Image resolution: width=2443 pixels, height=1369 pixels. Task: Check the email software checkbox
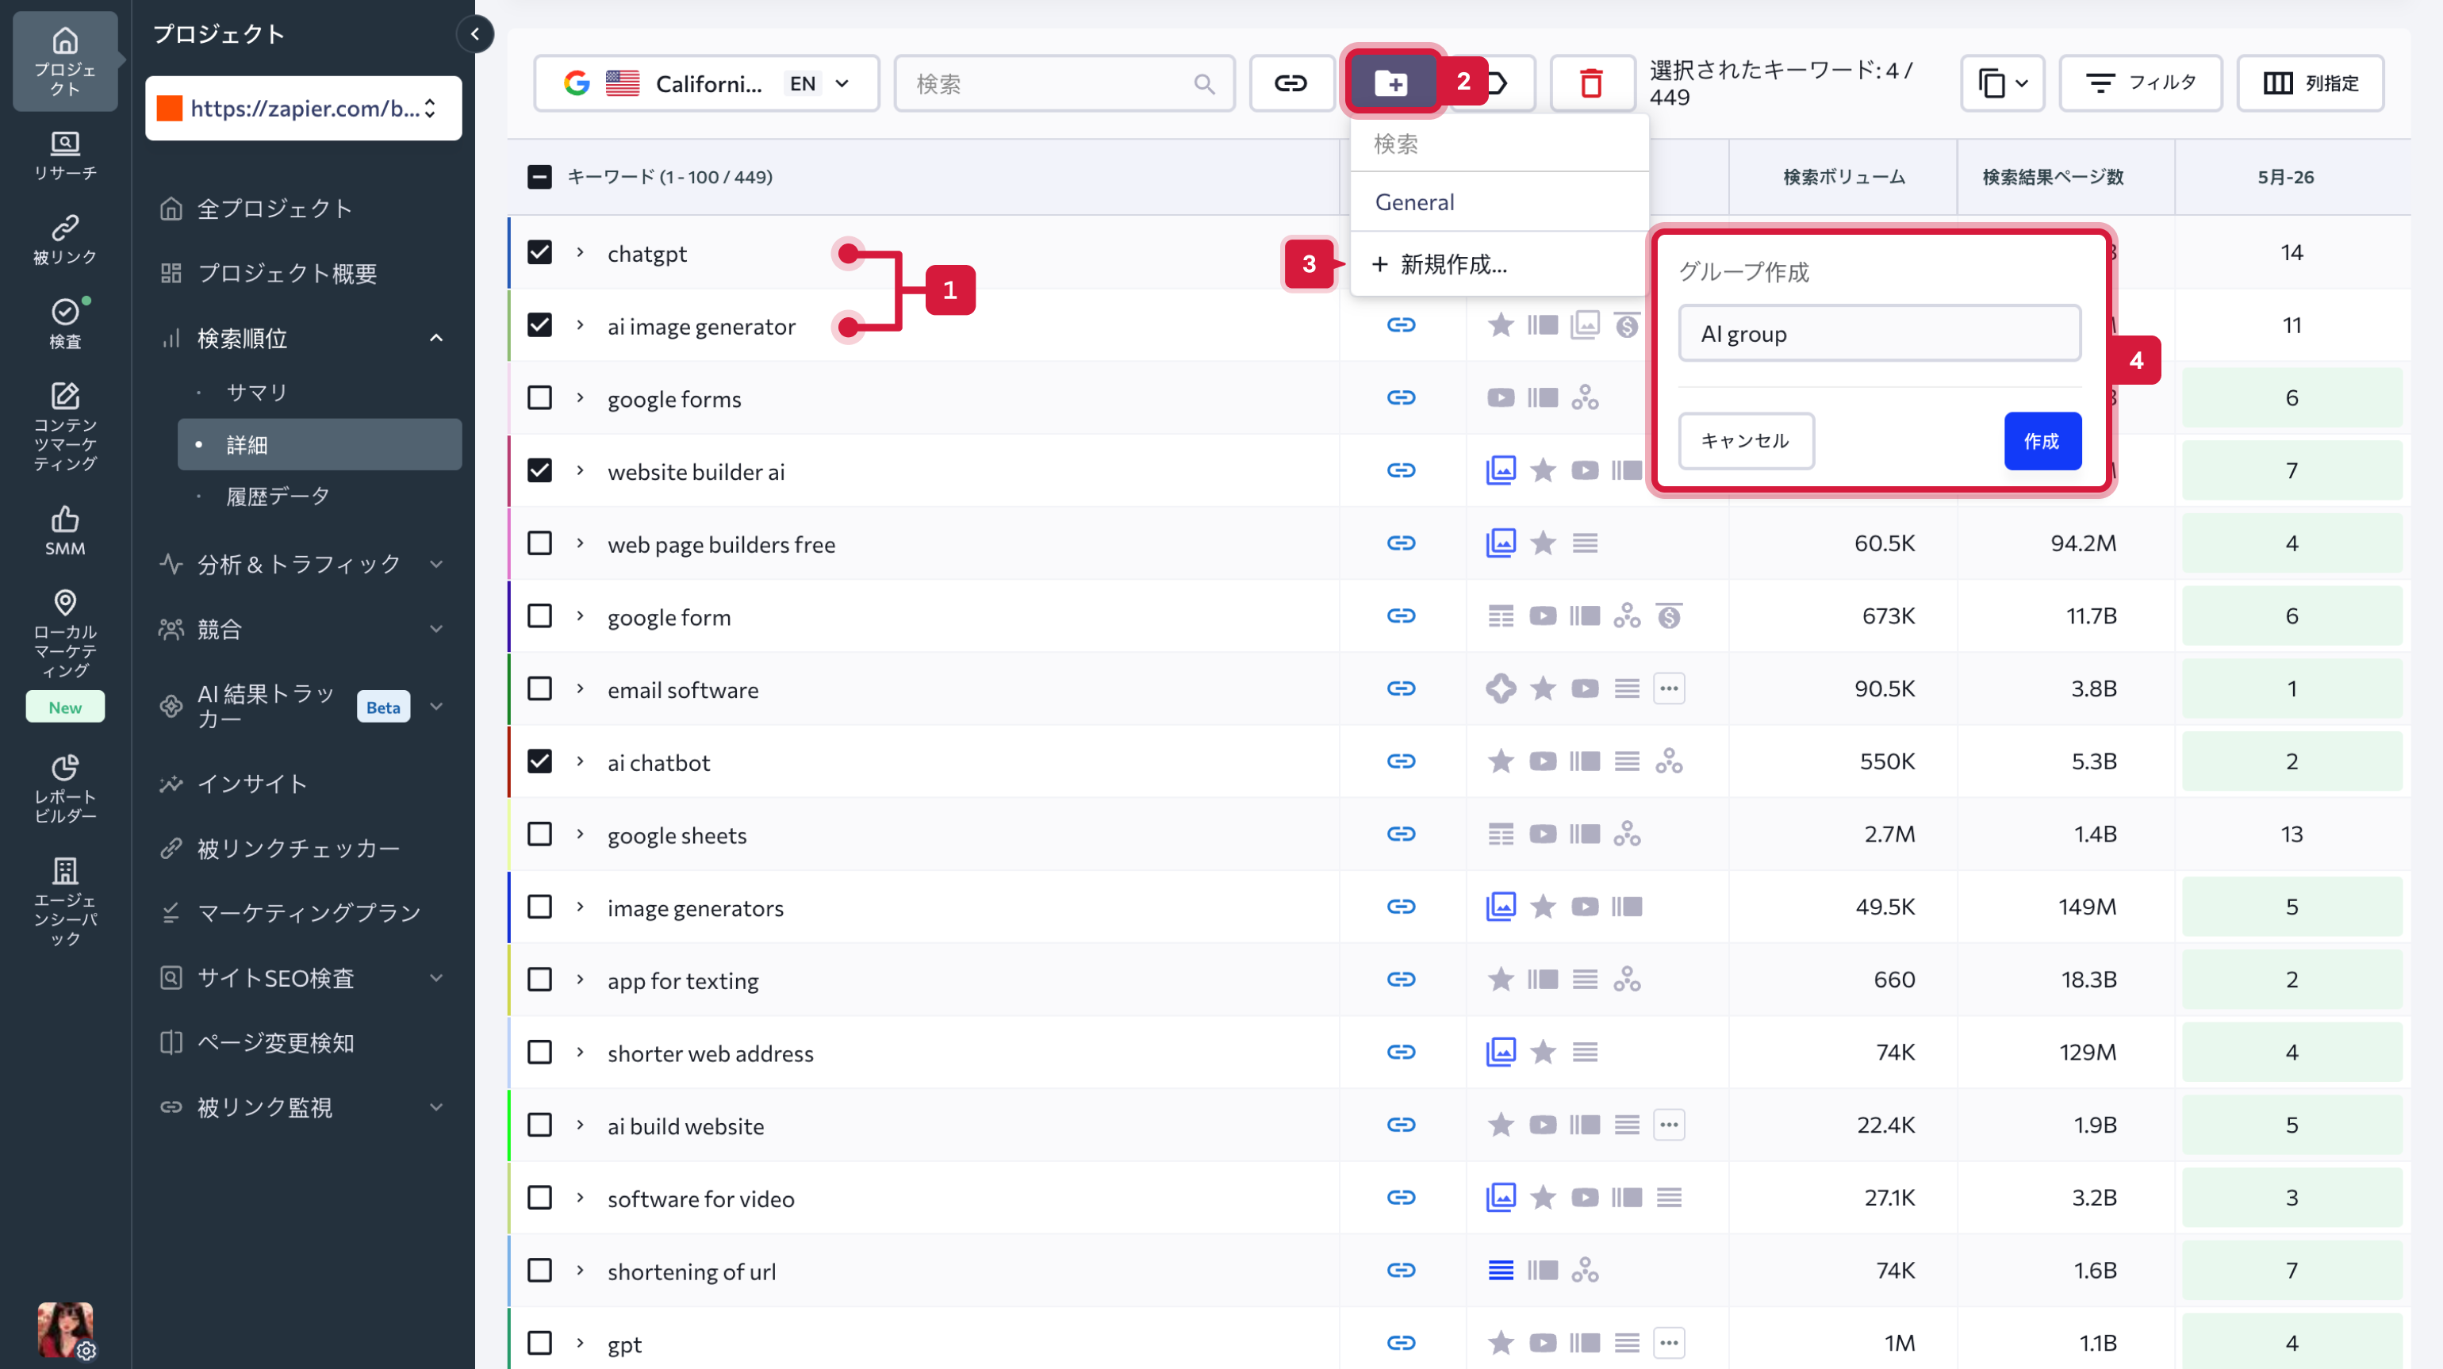[x=539, y=689]
